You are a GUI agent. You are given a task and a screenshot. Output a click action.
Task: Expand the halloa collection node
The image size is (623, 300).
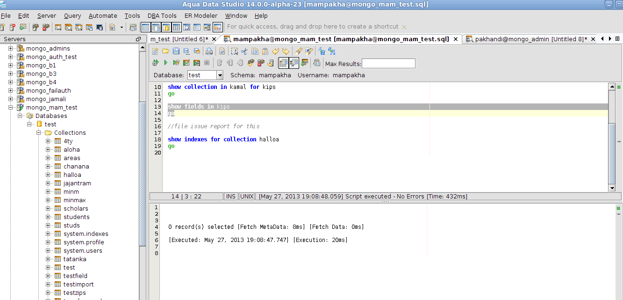[48, 175]
